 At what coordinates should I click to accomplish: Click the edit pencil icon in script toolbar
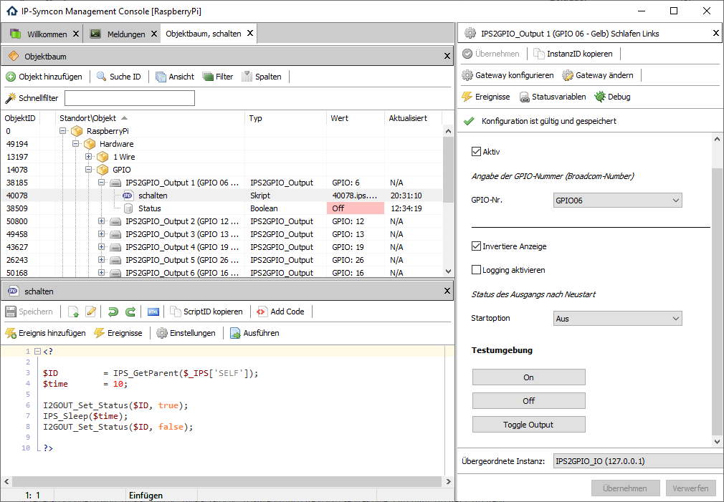point(91,312)
